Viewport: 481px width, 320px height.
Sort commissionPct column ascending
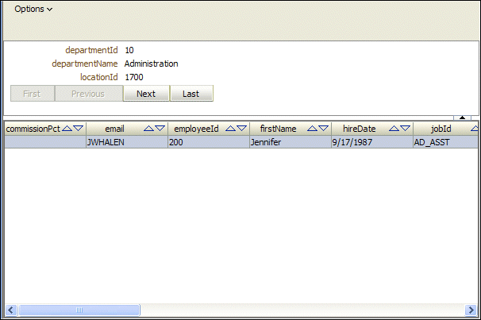(x=67, y=128)
